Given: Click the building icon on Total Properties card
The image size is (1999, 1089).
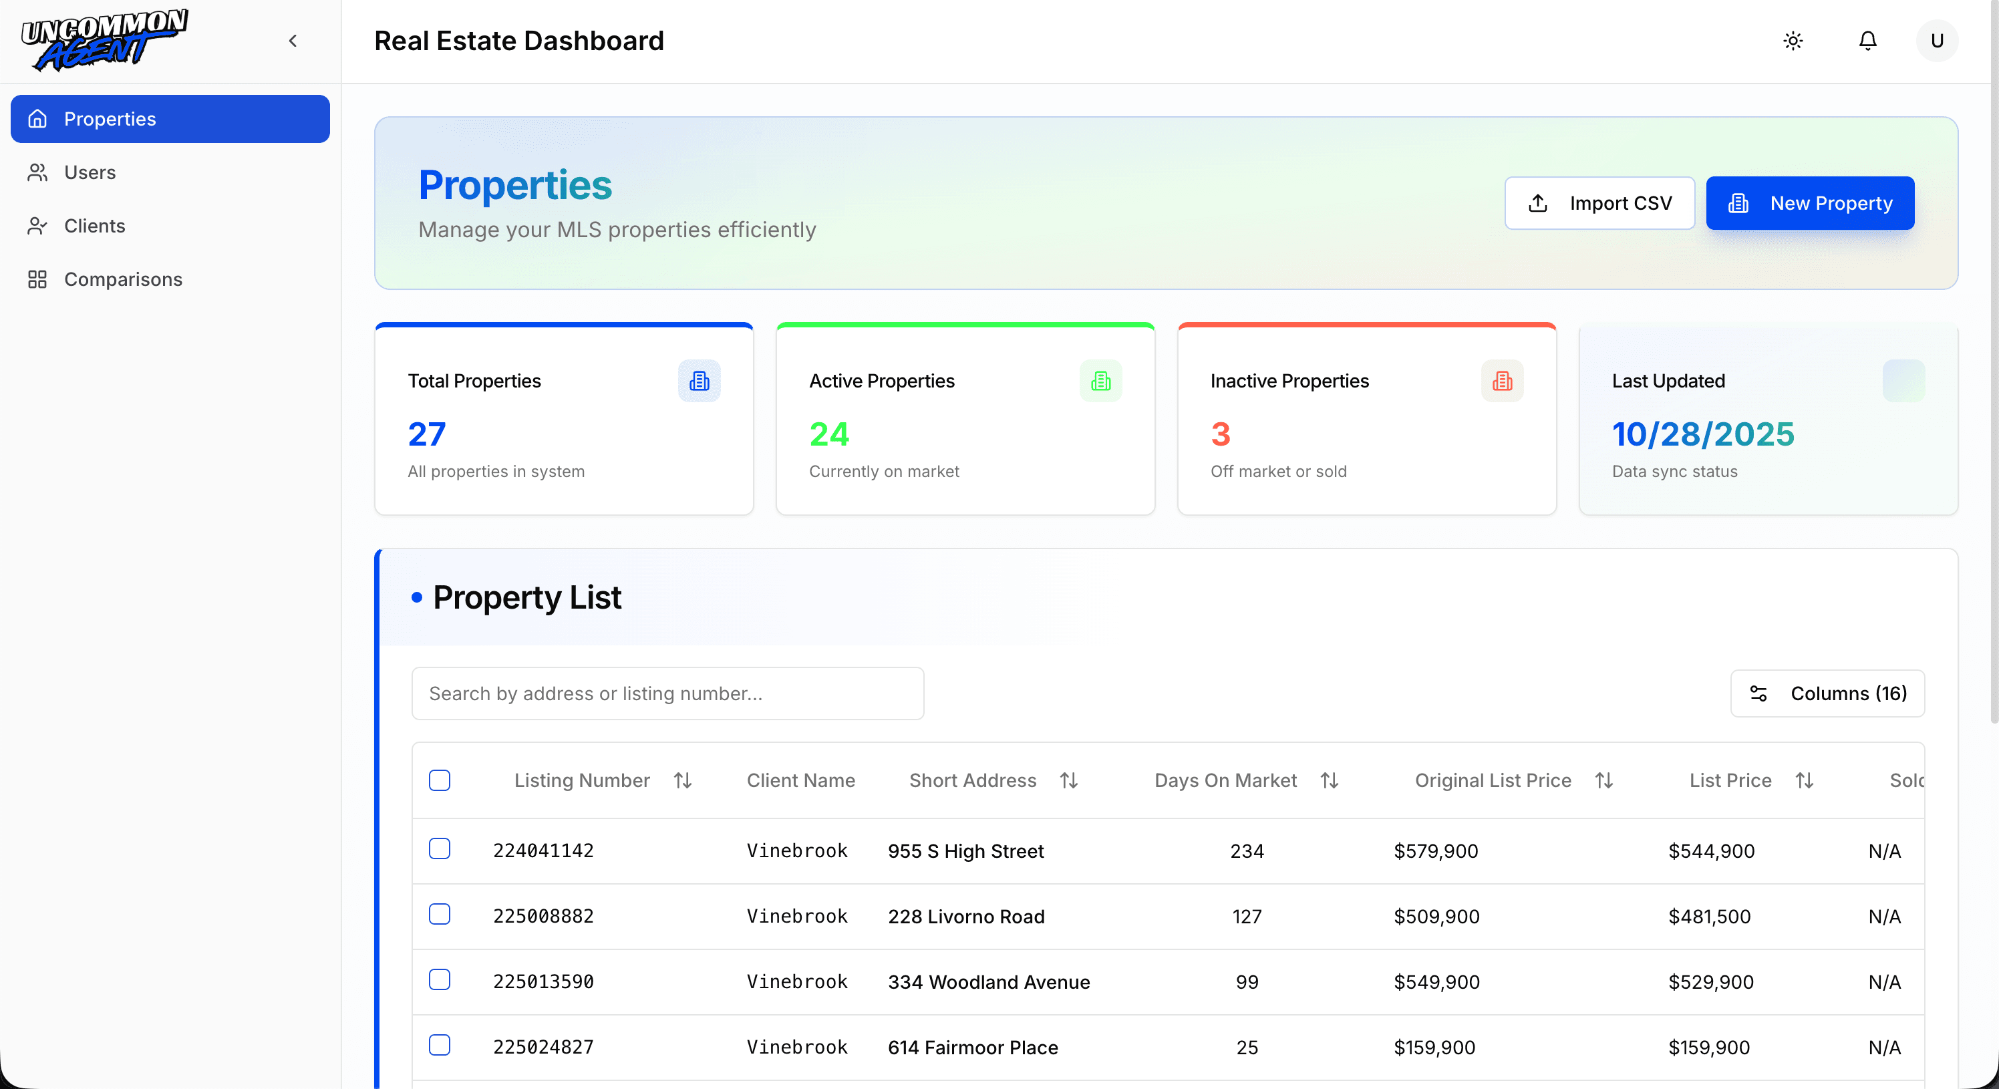Looking at the screenshot, I should pyautogui.click(x=700, y=380).
